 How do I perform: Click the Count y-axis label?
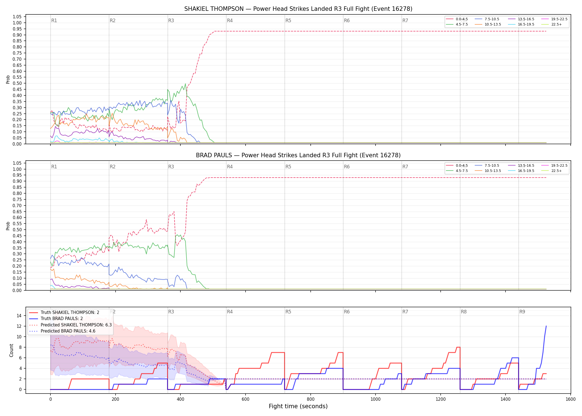11,350
